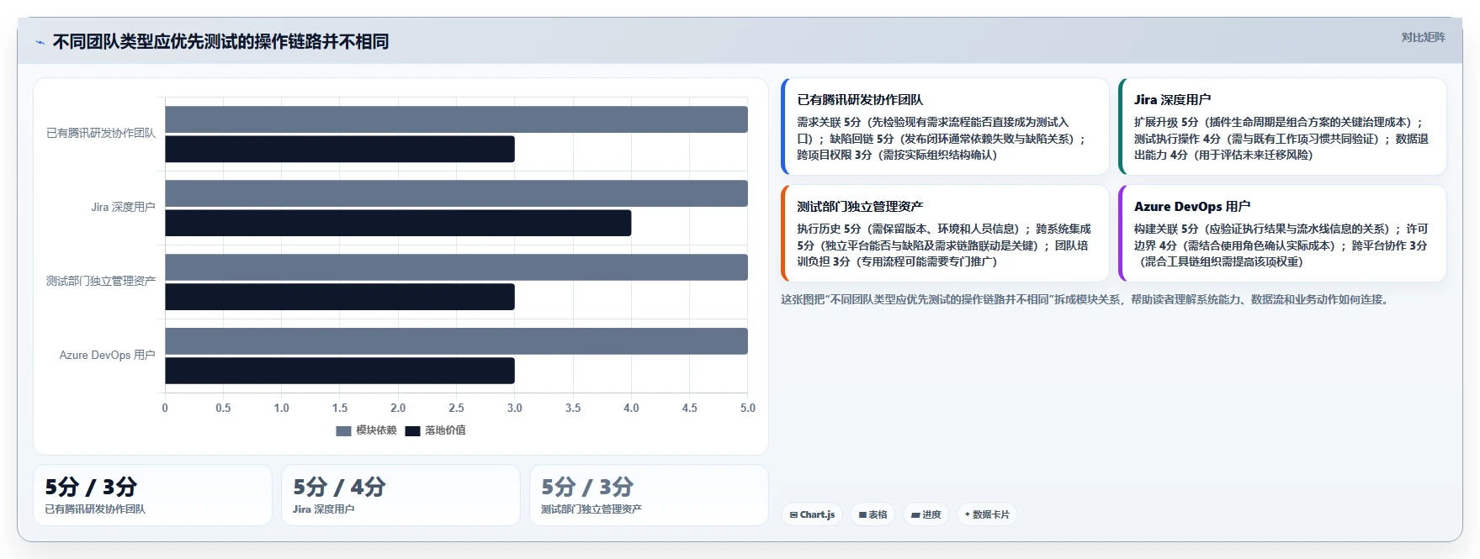
Task: Click the 已有腾讯研发协作团队 caption under the first stat
Action: click(95, 509)
